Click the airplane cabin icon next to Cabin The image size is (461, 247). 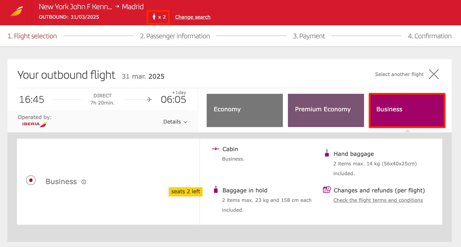point(215,149)
